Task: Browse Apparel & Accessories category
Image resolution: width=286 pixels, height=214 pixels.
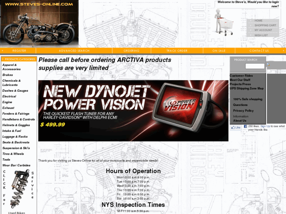Action: coord(11,67)
